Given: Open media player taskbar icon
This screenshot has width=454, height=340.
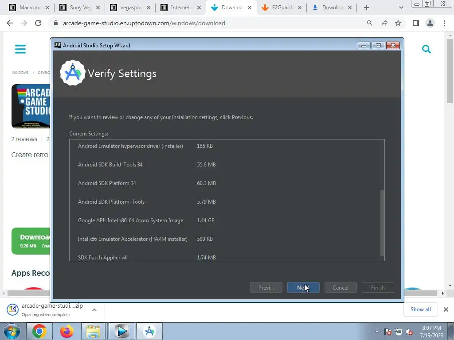Looking at the screenshot, I should (121, 331).
